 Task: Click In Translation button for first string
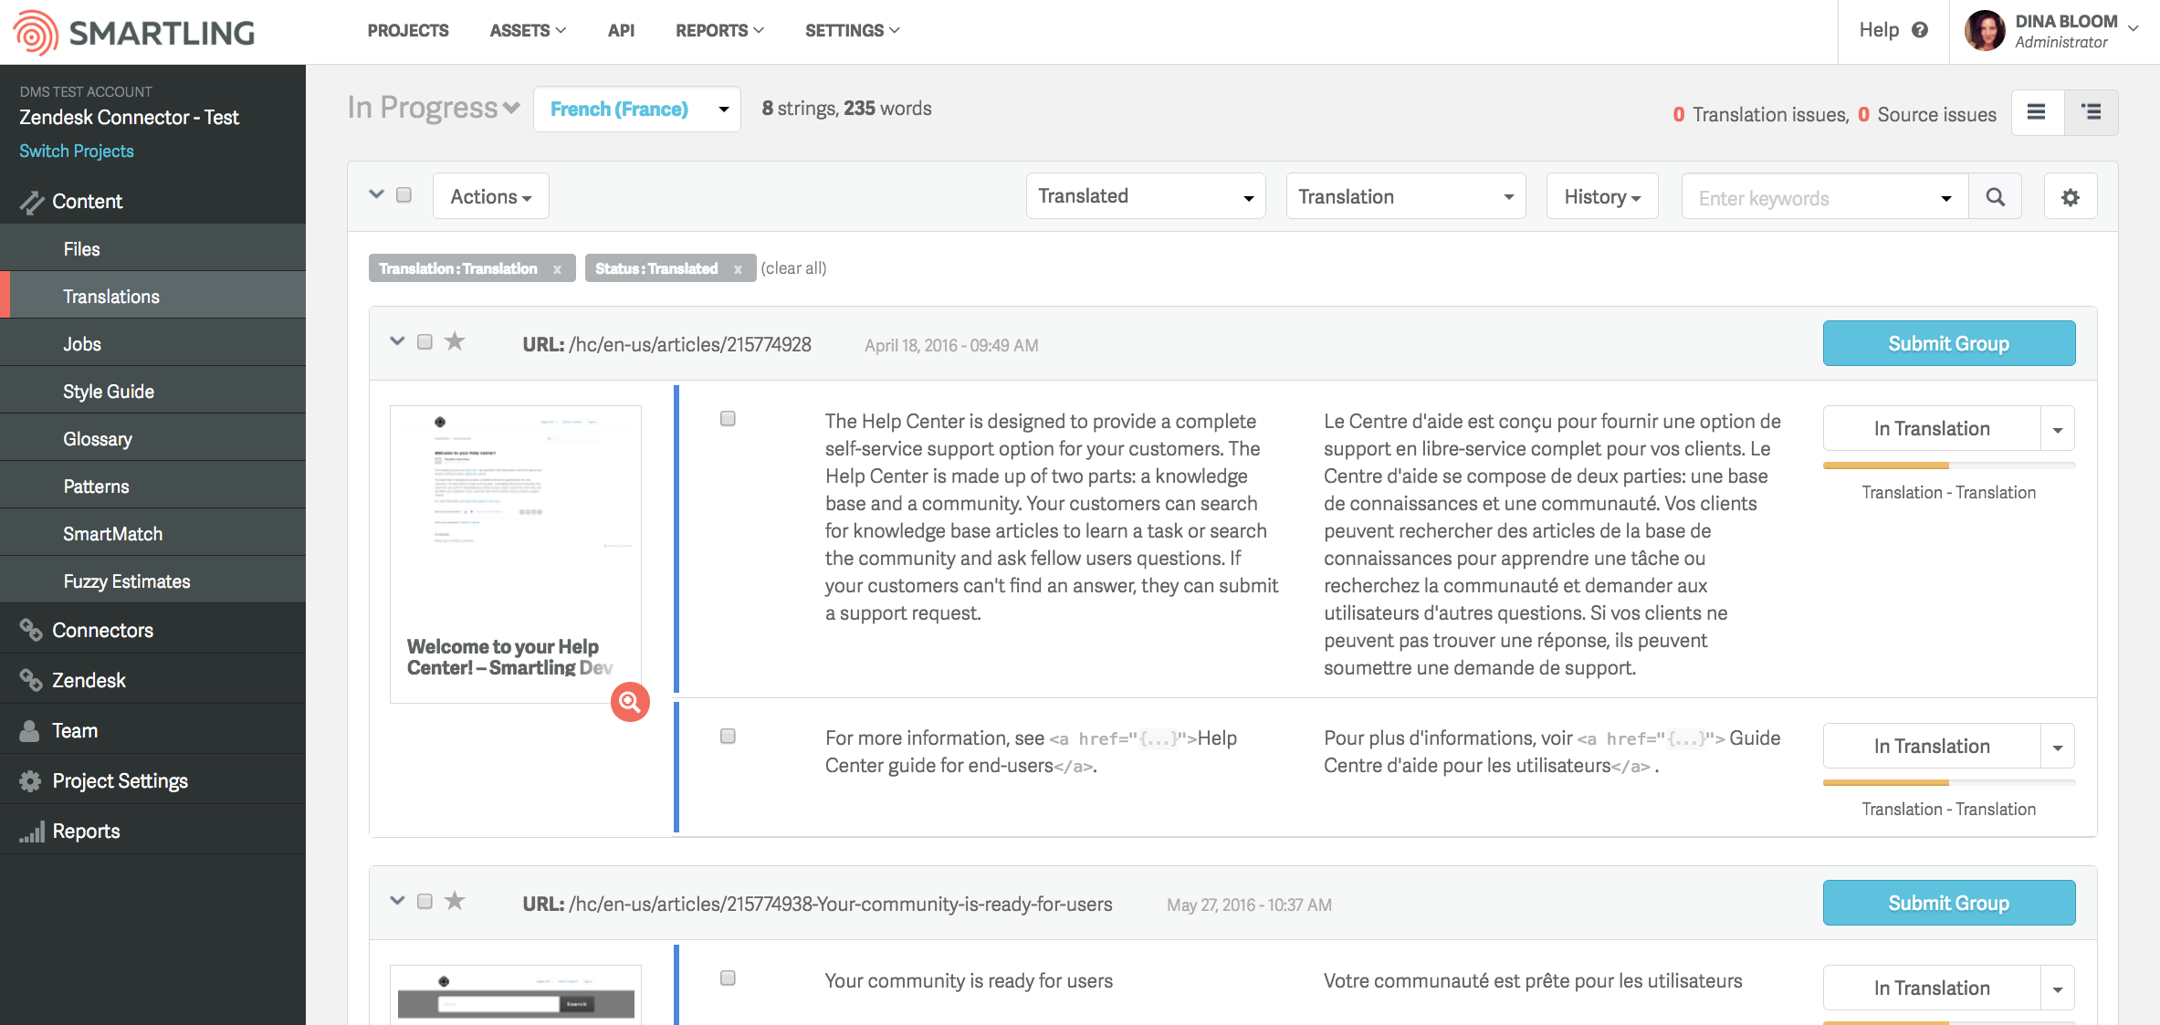1932,429
